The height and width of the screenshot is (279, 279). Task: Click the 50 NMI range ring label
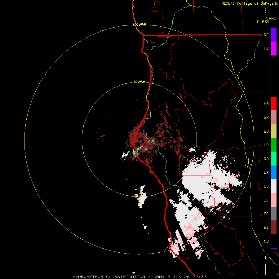pyautogui.click(x=139, y=82)
